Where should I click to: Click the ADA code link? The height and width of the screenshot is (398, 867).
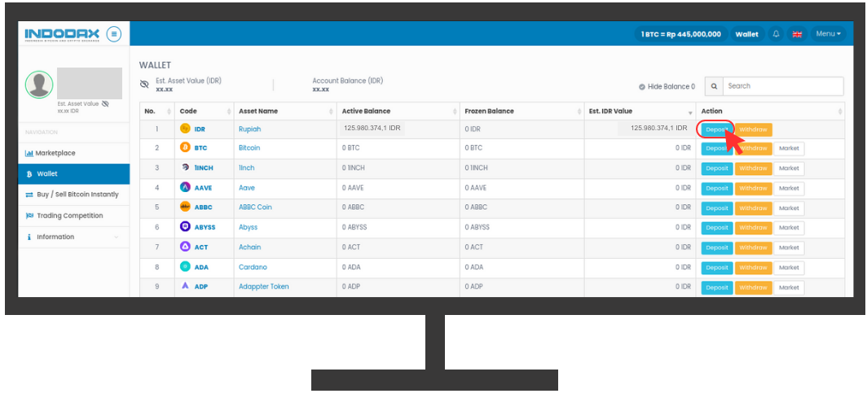point(201,267)
